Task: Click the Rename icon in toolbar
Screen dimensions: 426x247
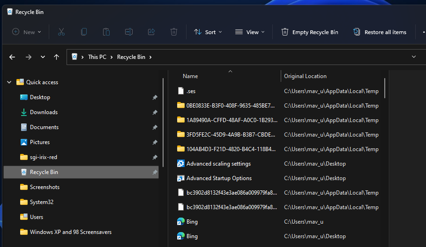Action: (x=129, y=32)
